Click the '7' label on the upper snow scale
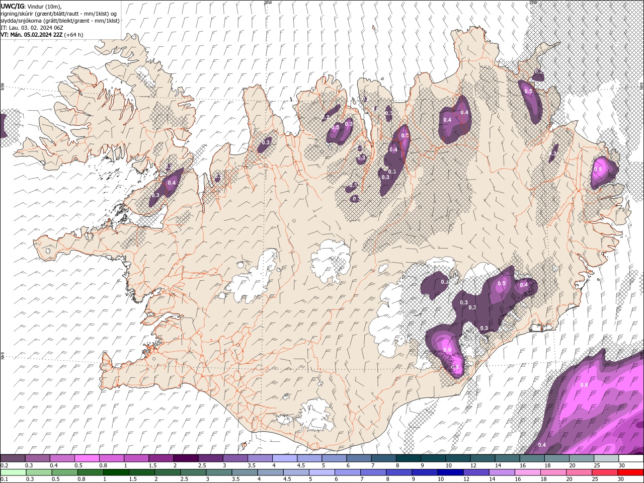Screen dimensions: 644x483 pyautogui.click(x=372, y=465)
